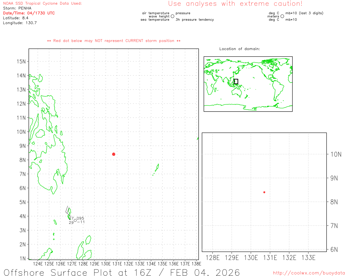This screenshot has width=345, height=276.
Task: Click the 10N label on inset map
Action: [x=336, y=154]
